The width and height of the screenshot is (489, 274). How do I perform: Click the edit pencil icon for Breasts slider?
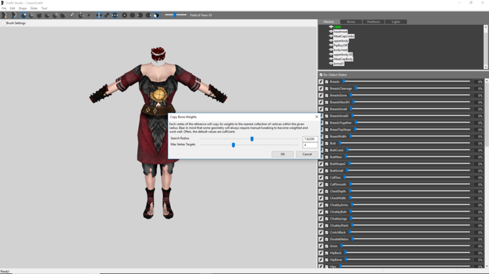(x=321, y=81)
